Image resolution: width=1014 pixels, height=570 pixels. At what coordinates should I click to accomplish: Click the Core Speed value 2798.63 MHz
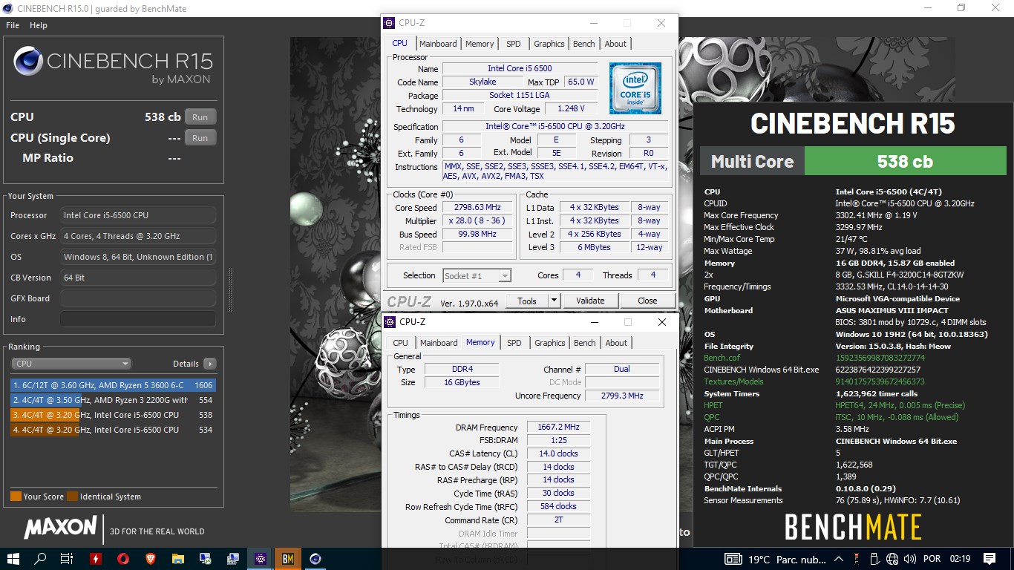[479, 208]
